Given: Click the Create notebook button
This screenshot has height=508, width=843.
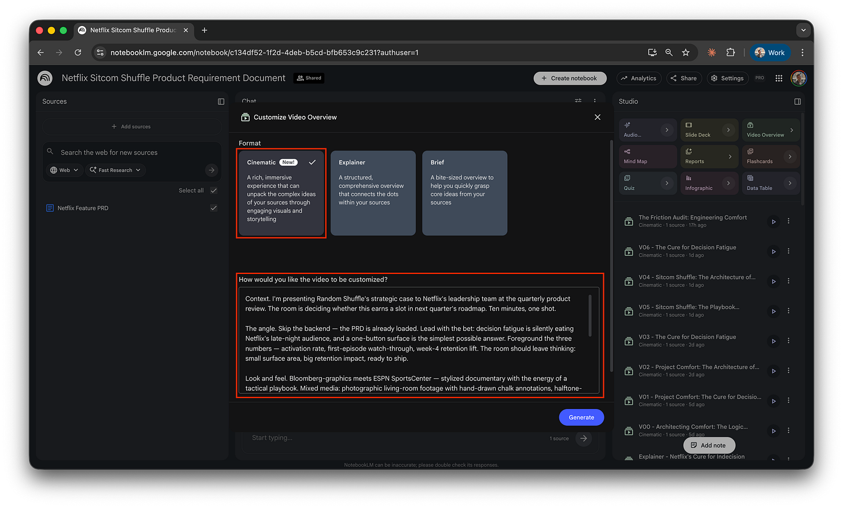Looking at the screenshot, I should coord(570,78).
